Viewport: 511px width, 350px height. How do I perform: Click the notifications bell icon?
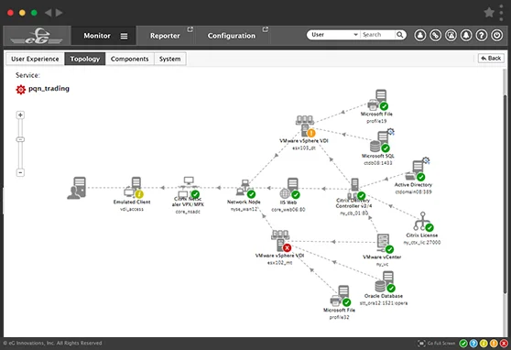[x=466, y=35]
